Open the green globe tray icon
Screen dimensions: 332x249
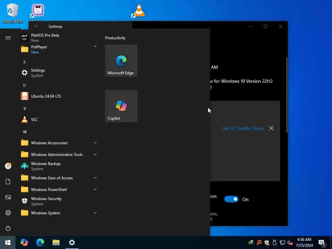(251, 243)
